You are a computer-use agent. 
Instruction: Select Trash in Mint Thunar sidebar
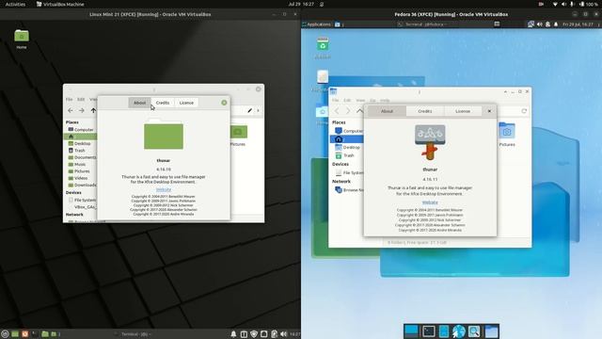[x=81, y=151]
